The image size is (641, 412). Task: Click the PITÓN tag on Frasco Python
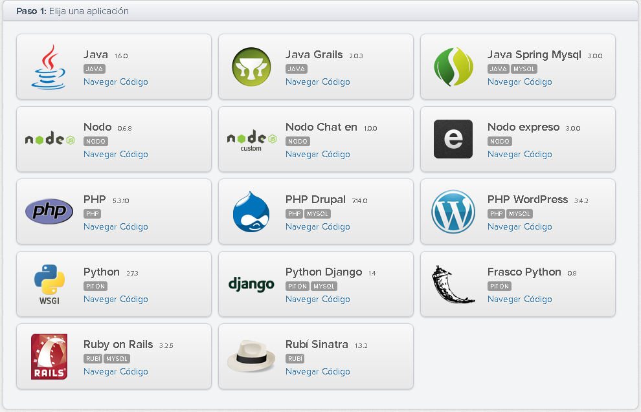point(499,287)
